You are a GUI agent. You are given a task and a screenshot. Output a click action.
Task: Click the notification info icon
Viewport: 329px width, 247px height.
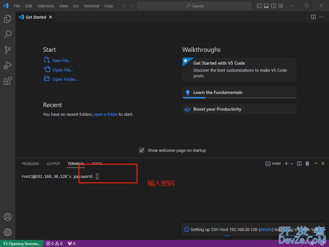click(x=186, y=229)
